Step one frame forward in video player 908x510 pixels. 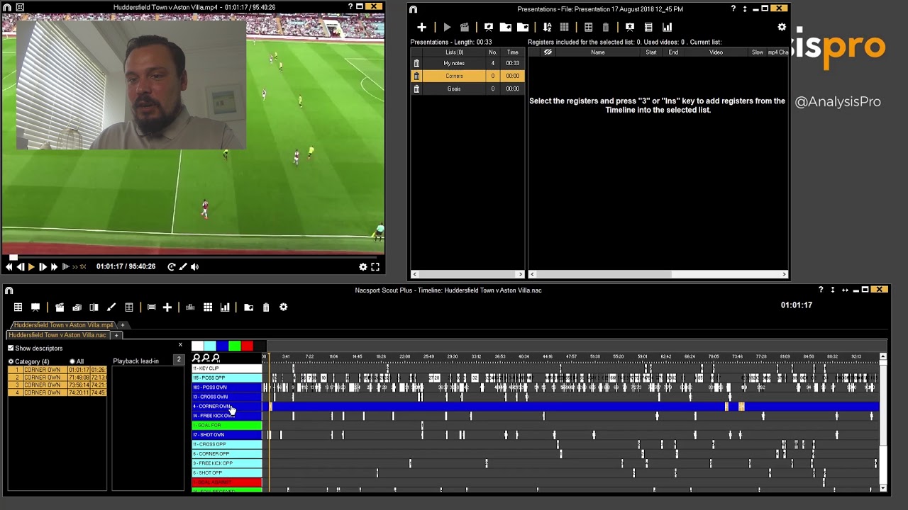[x=43, y=267]
